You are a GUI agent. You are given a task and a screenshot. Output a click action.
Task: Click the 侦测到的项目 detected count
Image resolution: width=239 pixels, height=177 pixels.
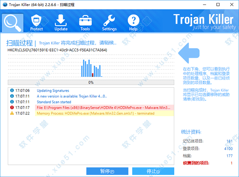pyautogui.click(x=231, y=163)
